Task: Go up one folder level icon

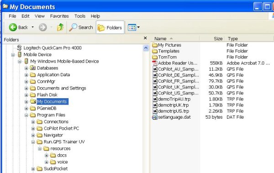Action: tap(60, 27)
